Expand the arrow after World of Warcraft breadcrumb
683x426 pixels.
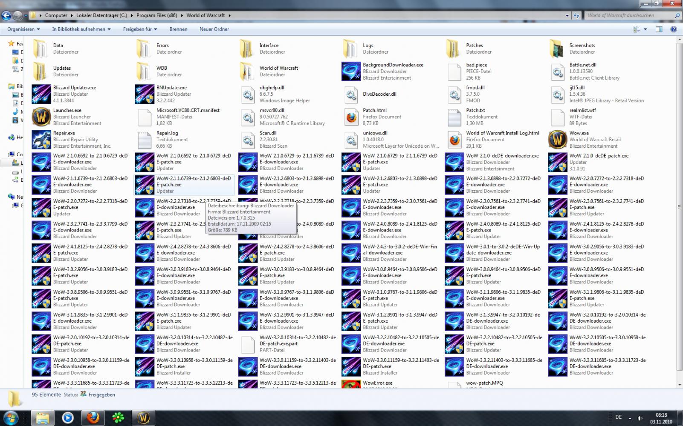229,15
